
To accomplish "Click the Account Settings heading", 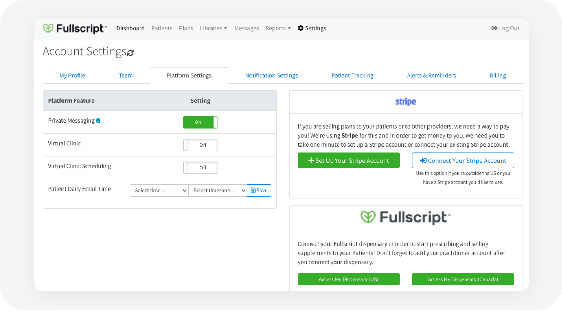I will click(x=84, y=51).
